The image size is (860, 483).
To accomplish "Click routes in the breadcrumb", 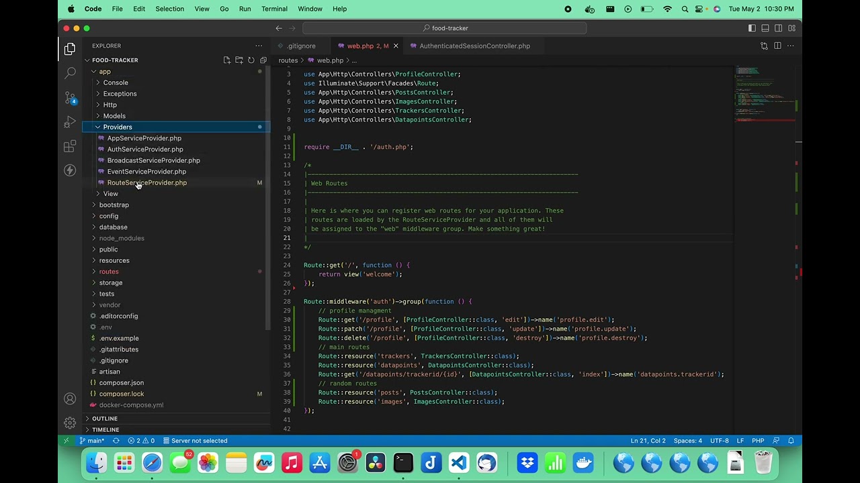I will point(288,60).
